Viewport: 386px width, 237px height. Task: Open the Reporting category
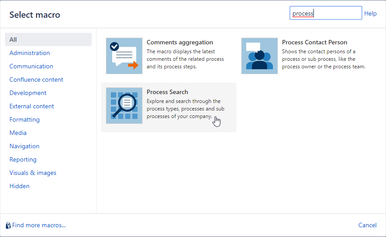(x=23, y=159)
